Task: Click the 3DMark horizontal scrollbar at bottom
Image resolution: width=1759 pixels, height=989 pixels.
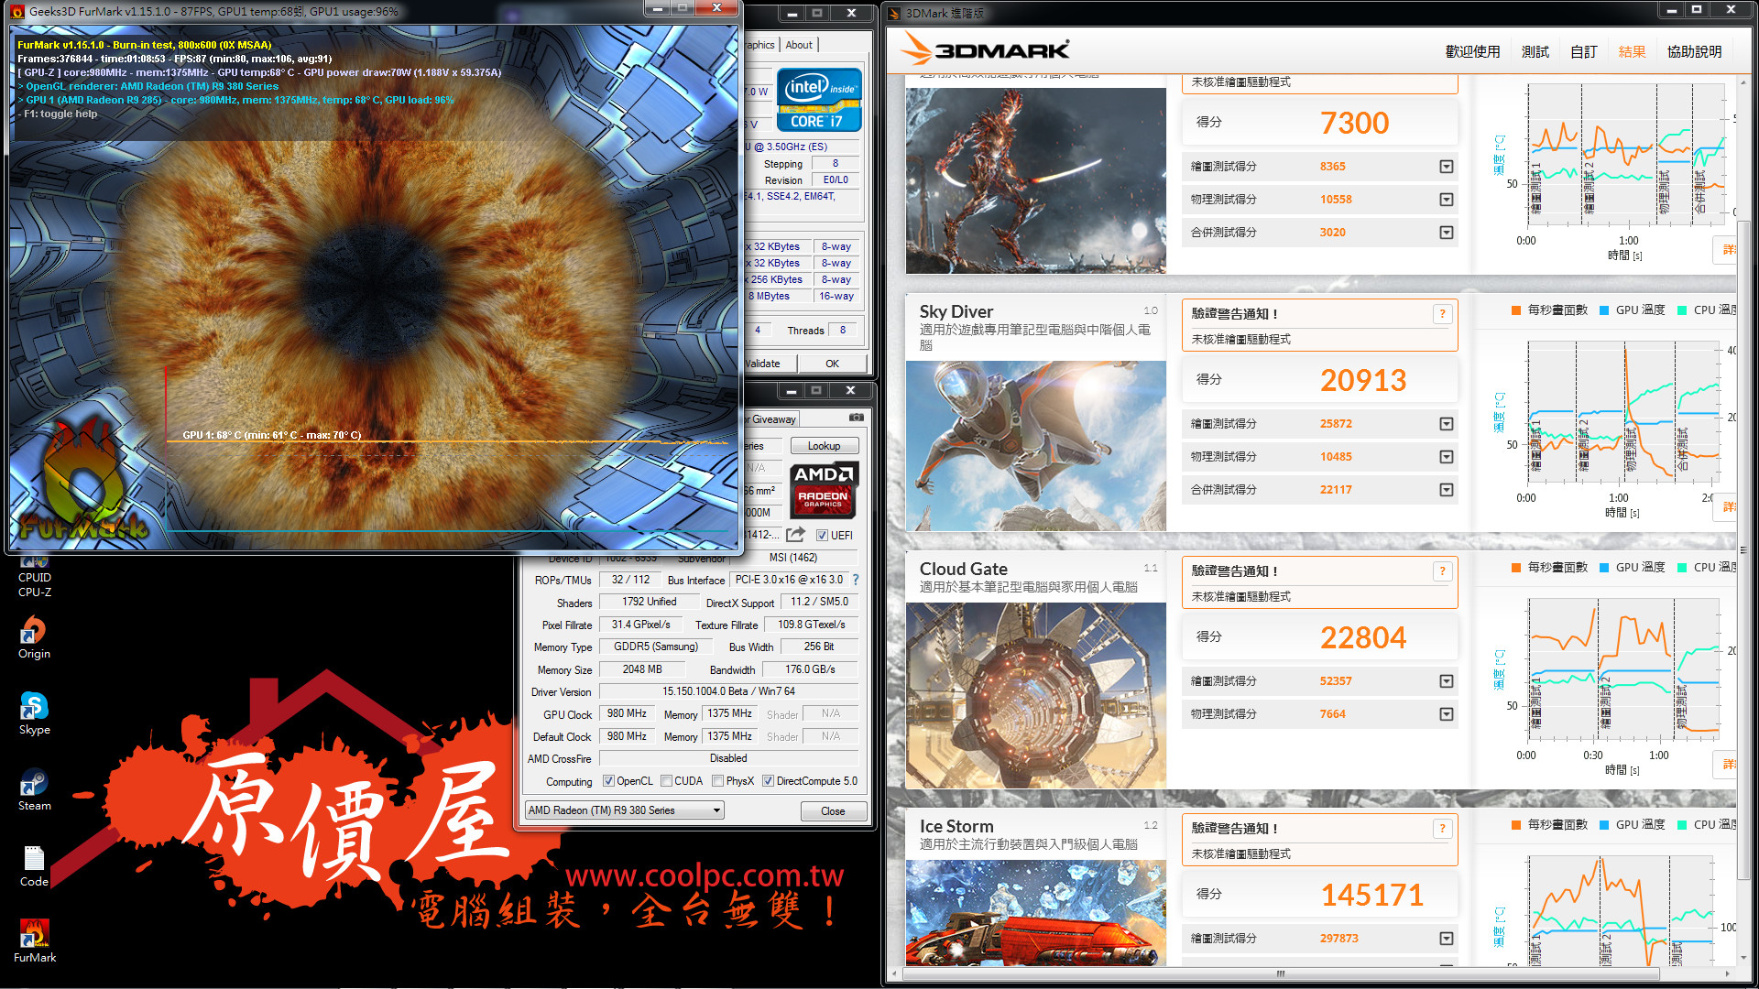Action: (x=1281, y=974)
